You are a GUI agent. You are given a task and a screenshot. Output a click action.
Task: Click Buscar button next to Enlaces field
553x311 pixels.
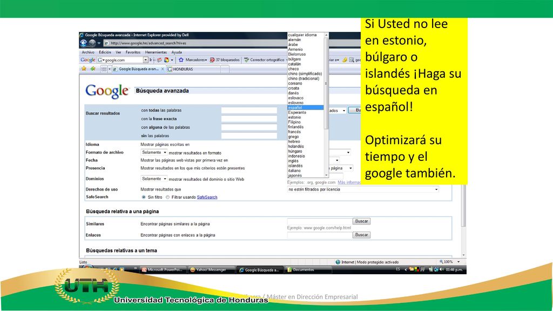click(361, 235)
